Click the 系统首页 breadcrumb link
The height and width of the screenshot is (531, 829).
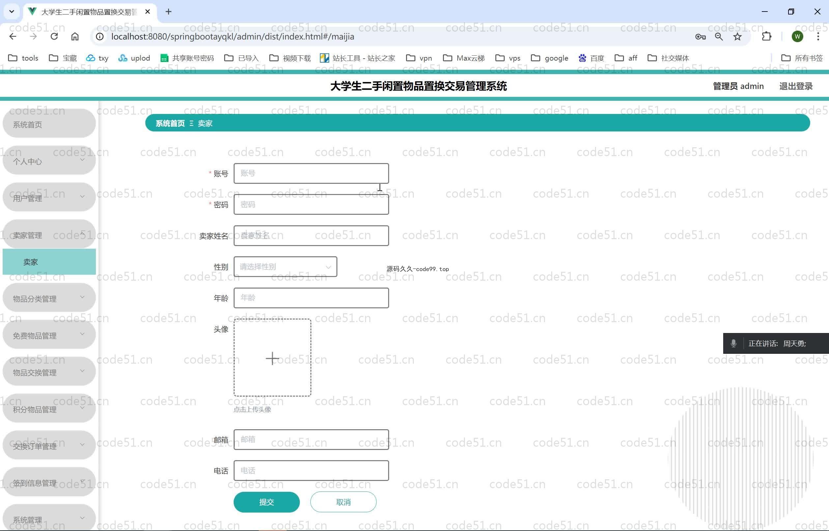pyautogui.click(x=170, y=124)
